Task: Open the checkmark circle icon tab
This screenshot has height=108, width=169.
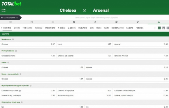Action: point(74,22)
